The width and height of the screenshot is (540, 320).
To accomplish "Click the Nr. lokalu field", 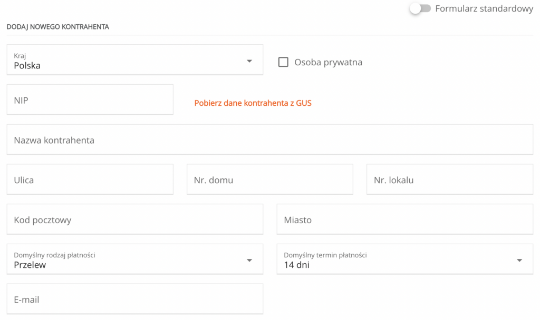I will click(449, 179).
